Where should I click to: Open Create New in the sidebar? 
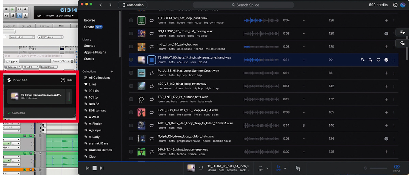93,27
